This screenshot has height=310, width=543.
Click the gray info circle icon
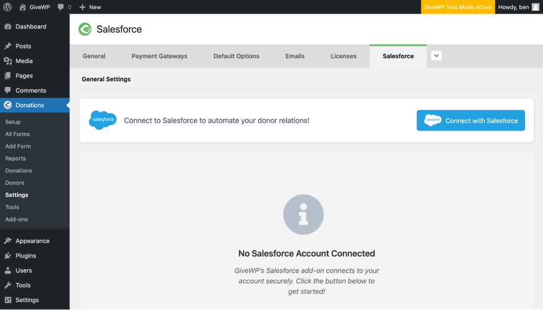pos(303,214)
